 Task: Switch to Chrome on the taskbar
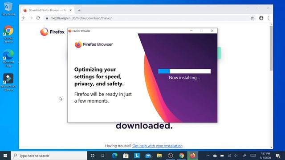tap(181, 156)
